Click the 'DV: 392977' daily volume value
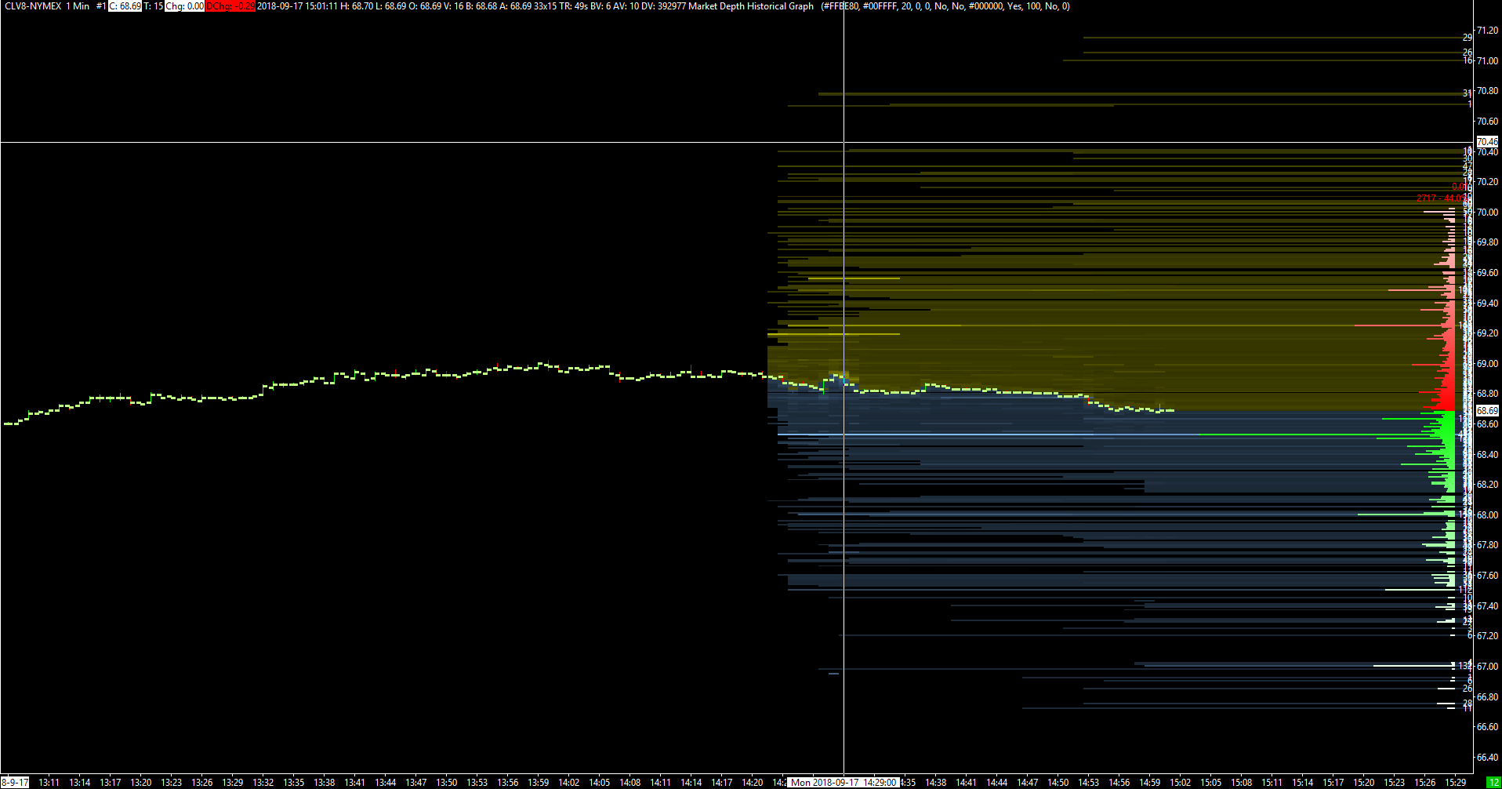This screenshot has height=789, width=1502. (663, 6)
